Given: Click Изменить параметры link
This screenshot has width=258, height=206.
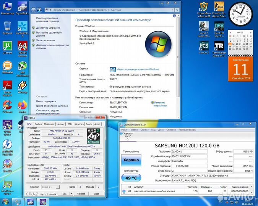Looking at the screenshot, I should pos(160,104).
